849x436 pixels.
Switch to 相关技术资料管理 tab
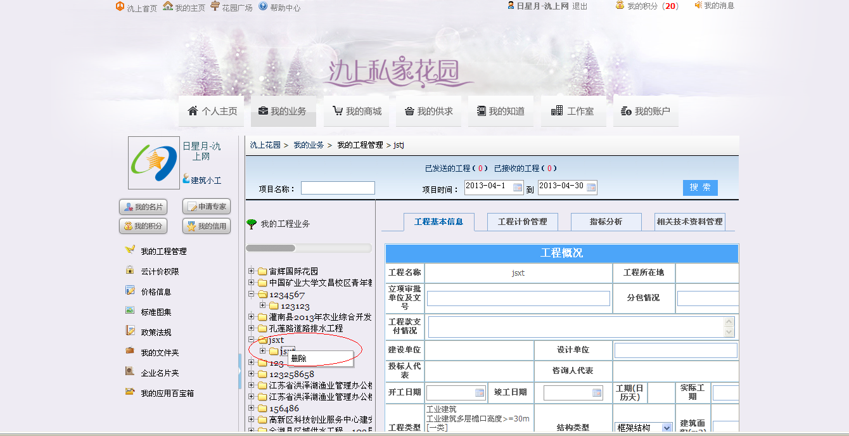[x=690, y=222]
